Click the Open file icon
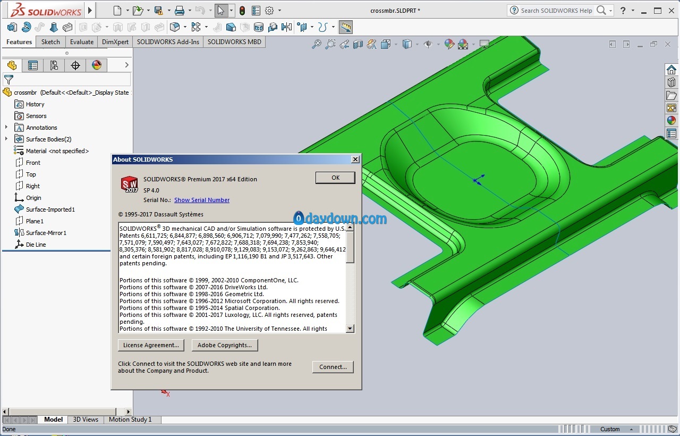 pos(138,10)
